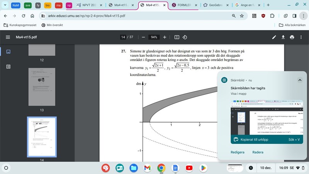Image resolution: width=309 pixels, height=174 pixels.
Task: Show the page thumbnails view
Action: point(8,51)
